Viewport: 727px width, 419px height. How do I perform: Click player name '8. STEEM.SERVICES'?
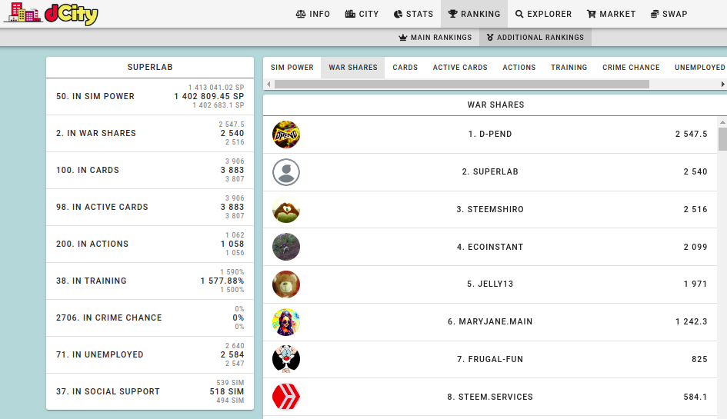490,397
